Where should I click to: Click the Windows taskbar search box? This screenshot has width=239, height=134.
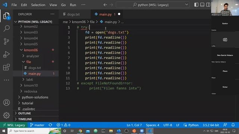coord(34,131)
